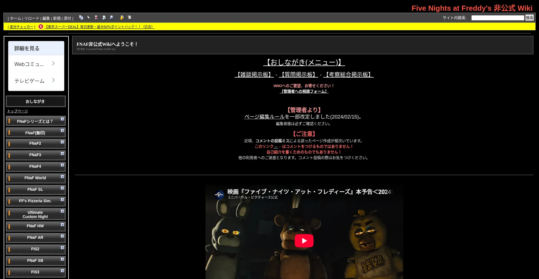Go to ホーム in top menu

(x=16, y=18)
